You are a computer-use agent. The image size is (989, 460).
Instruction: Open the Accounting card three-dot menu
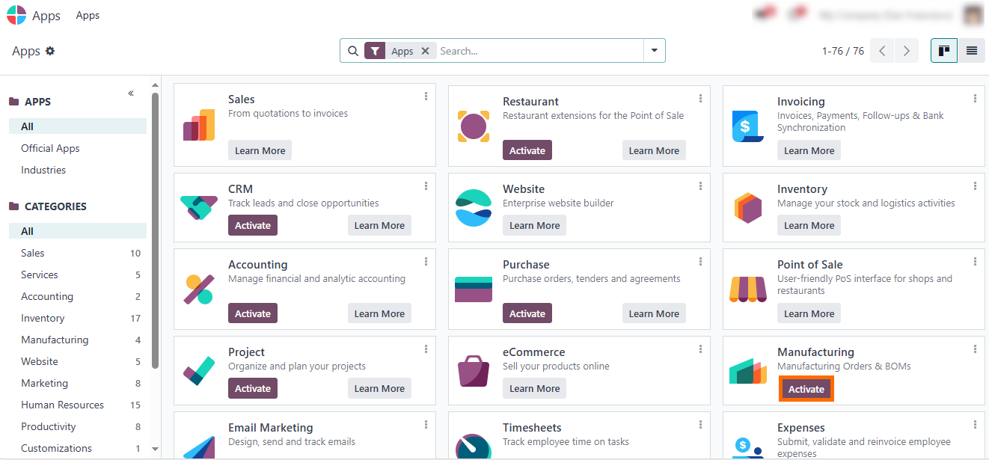pos(426,262)
